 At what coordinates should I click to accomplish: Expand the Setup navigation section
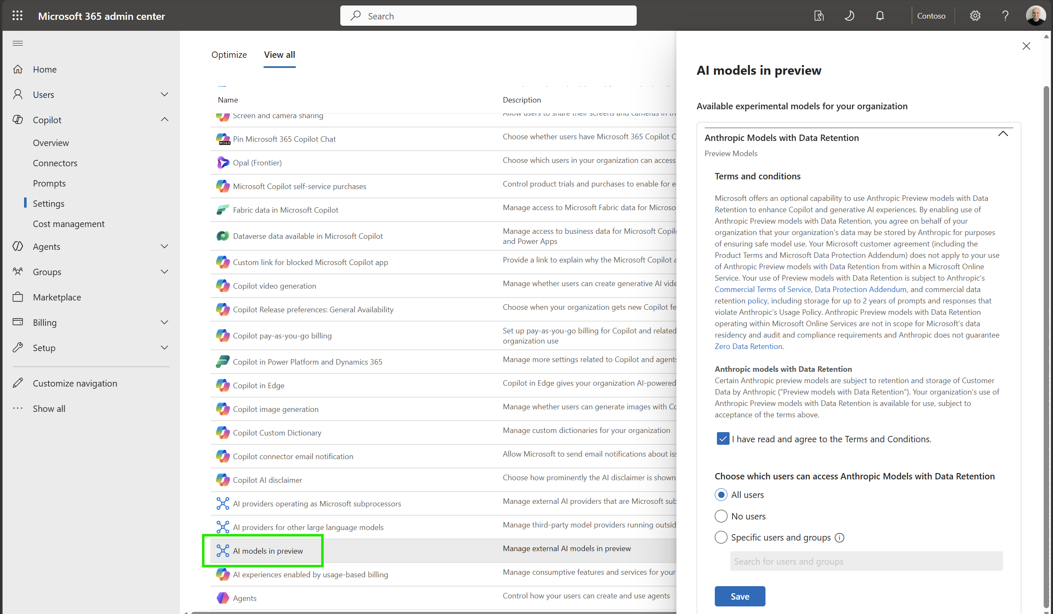click(x=165, y=348)
